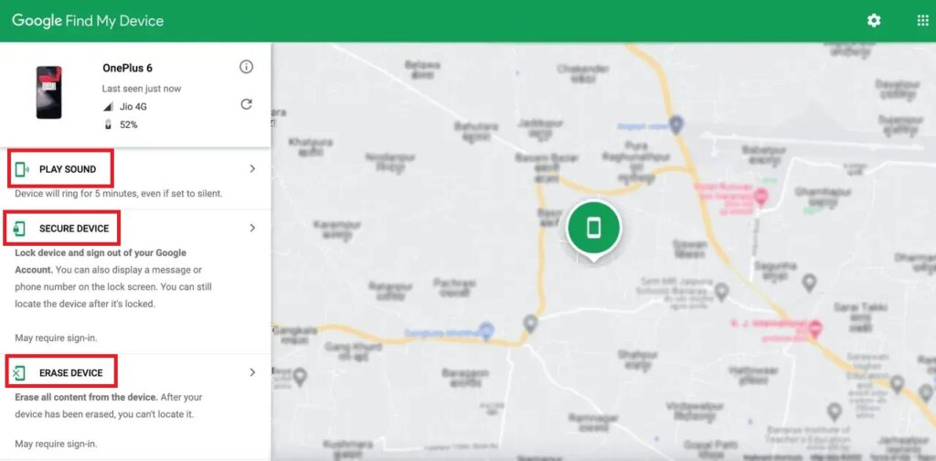Click the battery 52% icon
This screenshot has height=461, width=936.
coord(108,124)
